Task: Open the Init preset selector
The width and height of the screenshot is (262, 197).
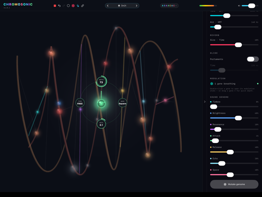Action: (x=122, y=6)
